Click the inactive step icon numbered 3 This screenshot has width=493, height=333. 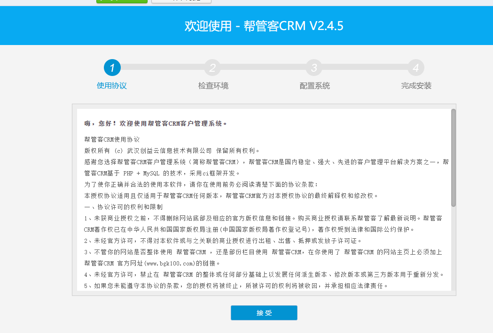314,68
